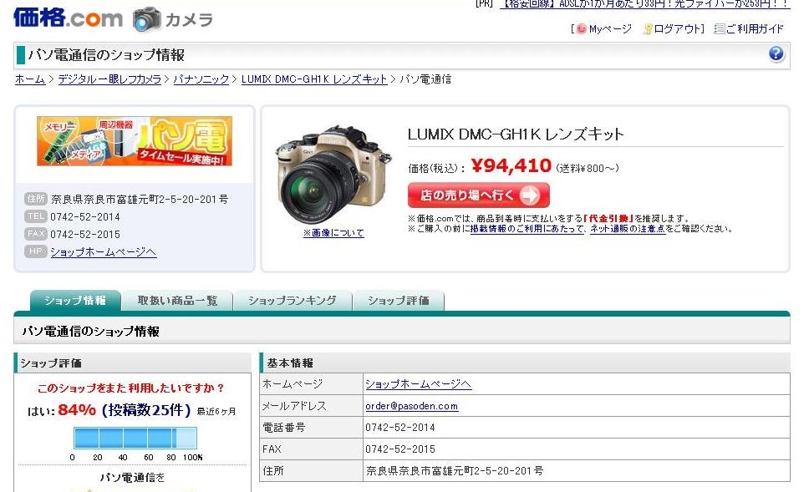809x492 pixels.
Task: Open the 代金引換 link
Action: tap(608, 218)
